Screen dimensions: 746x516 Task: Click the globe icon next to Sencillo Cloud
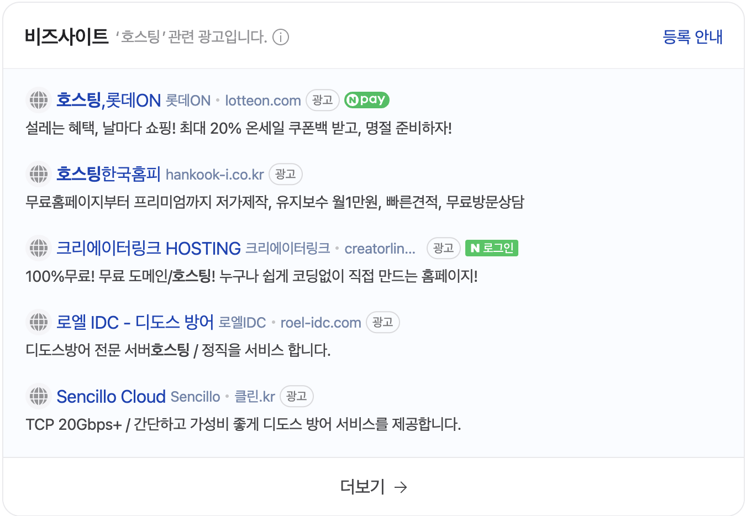tap(39, 396)
